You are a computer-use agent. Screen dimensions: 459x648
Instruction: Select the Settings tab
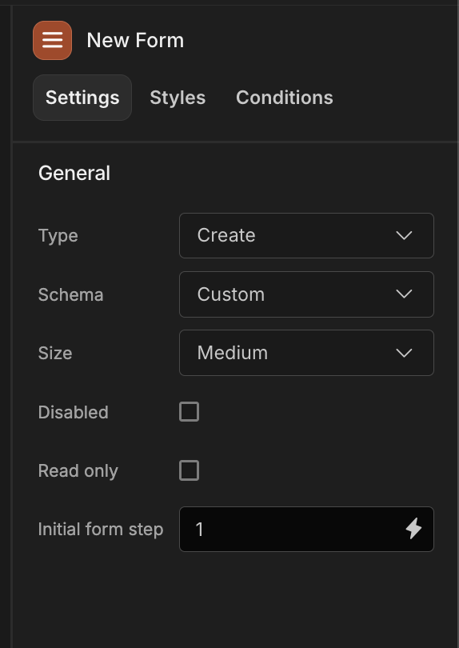tap(82, 98)
